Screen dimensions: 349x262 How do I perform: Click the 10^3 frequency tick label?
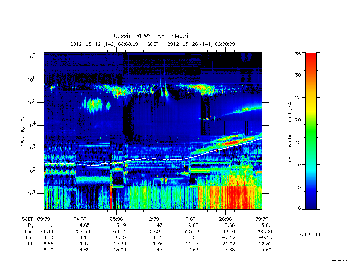point(32,148)
